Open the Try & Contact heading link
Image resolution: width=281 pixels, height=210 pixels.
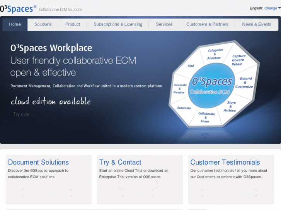tap(120, 162)
